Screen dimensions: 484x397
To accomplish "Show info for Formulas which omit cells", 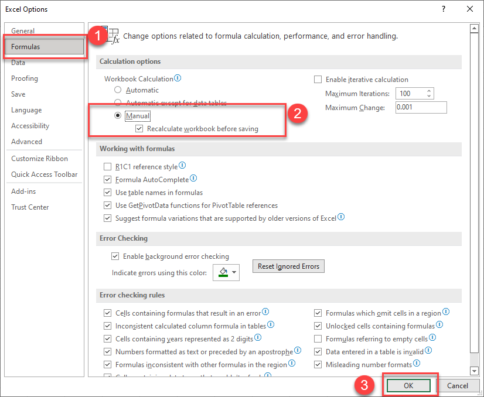I will tap(446, 312).
